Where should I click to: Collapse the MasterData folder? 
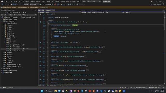pos(3,37)
